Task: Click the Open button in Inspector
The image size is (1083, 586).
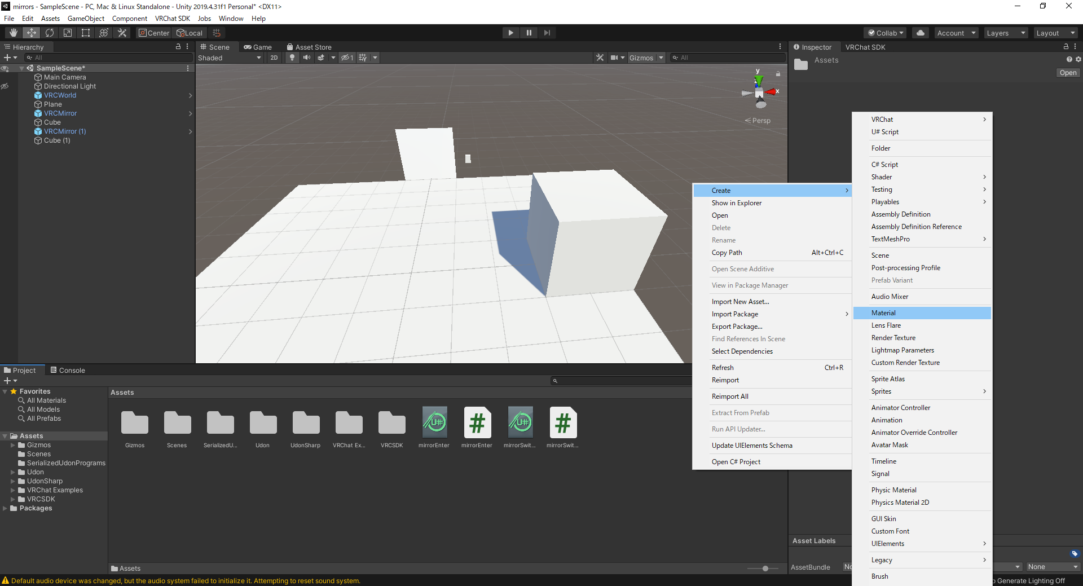Action: (1068, 73)
